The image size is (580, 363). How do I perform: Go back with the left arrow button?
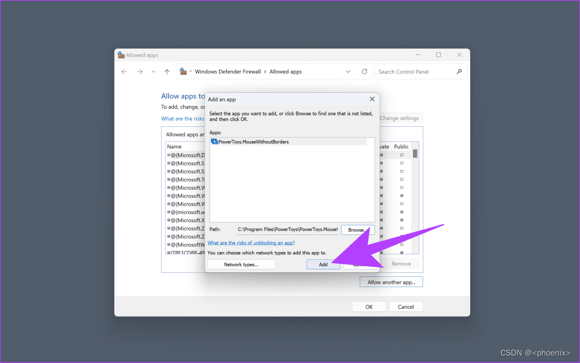point(124,72)
